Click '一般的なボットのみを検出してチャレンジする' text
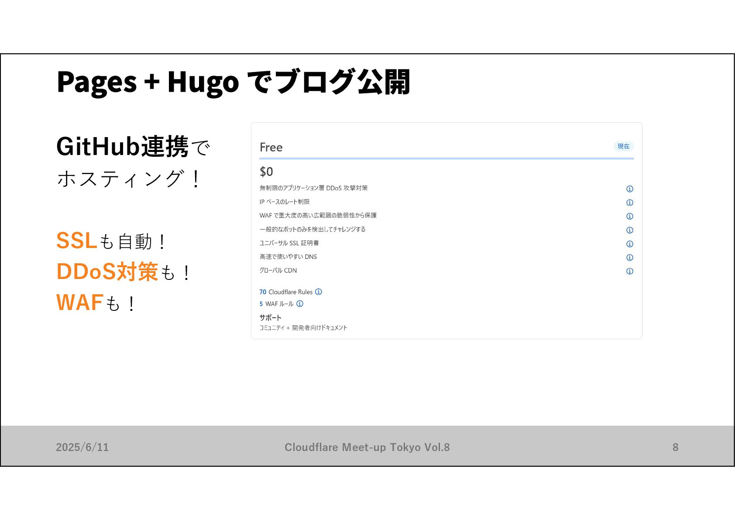735x520 pixels. pyautogui.click(x=313, y=229)
